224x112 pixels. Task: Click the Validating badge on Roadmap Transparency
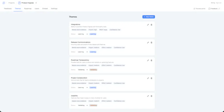click(x=94, y=70)
